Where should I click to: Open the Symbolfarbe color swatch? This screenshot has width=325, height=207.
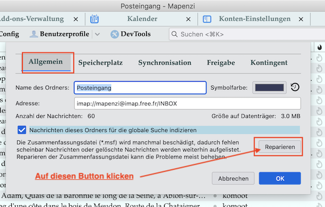(269, 87)
